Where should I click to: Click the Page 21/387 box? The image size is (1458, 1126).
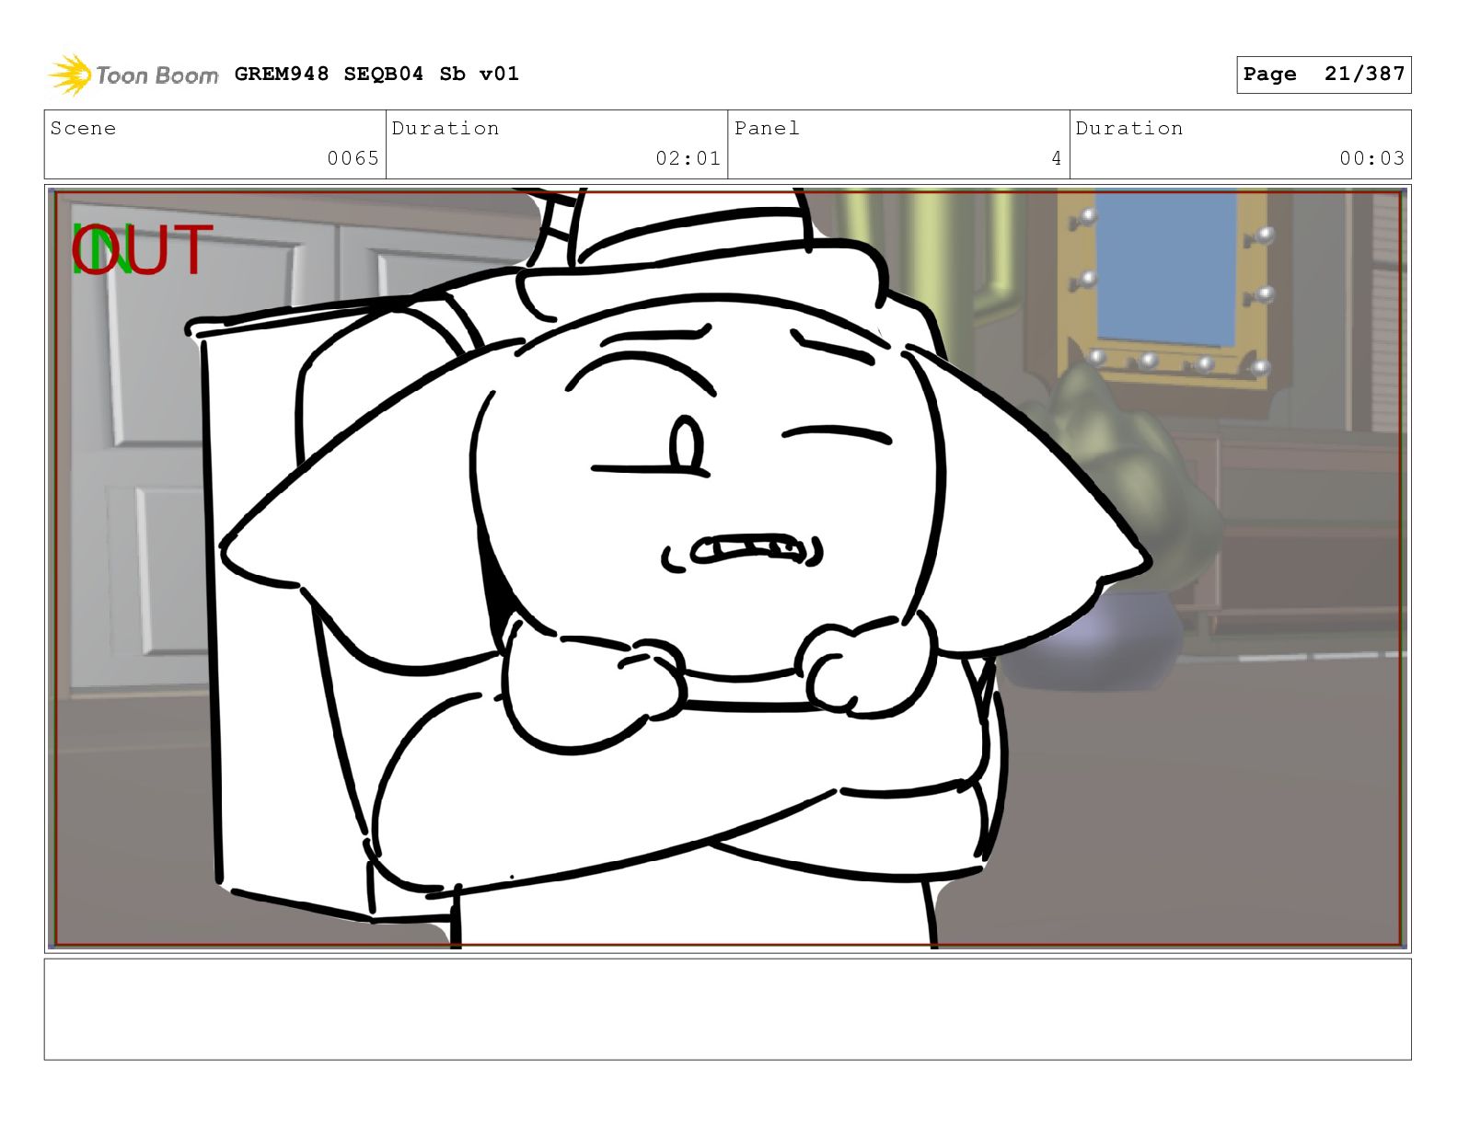1323,75
